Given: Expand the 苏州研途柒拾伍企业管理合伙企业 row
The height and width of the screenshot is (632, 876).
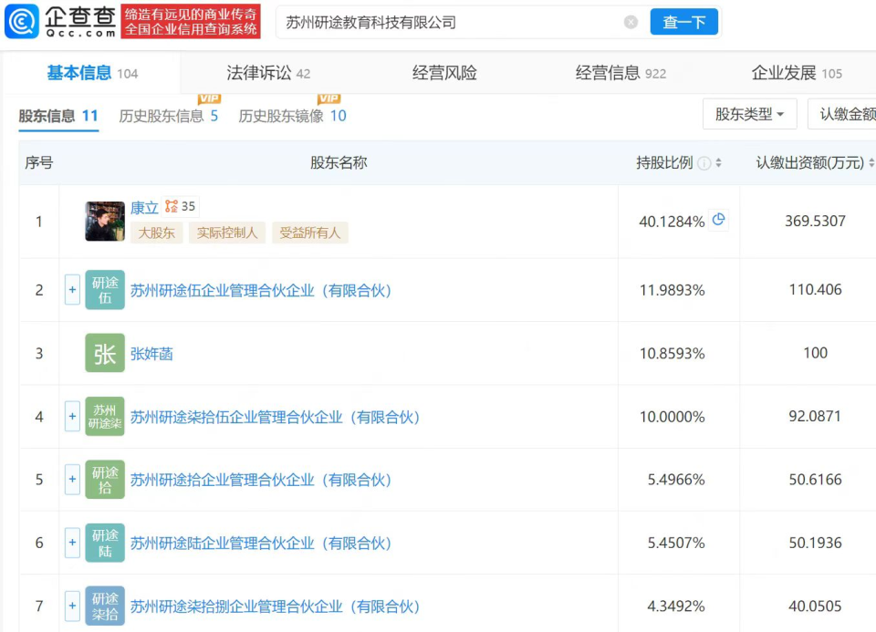Looking at the screenshot, I should 72,417.
